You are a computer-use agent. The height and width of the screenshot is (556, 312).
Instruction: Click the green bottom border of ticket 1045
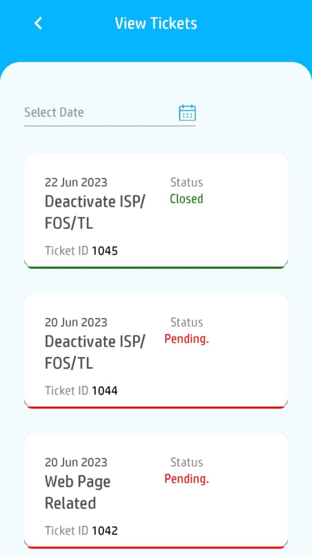(156, 267)
